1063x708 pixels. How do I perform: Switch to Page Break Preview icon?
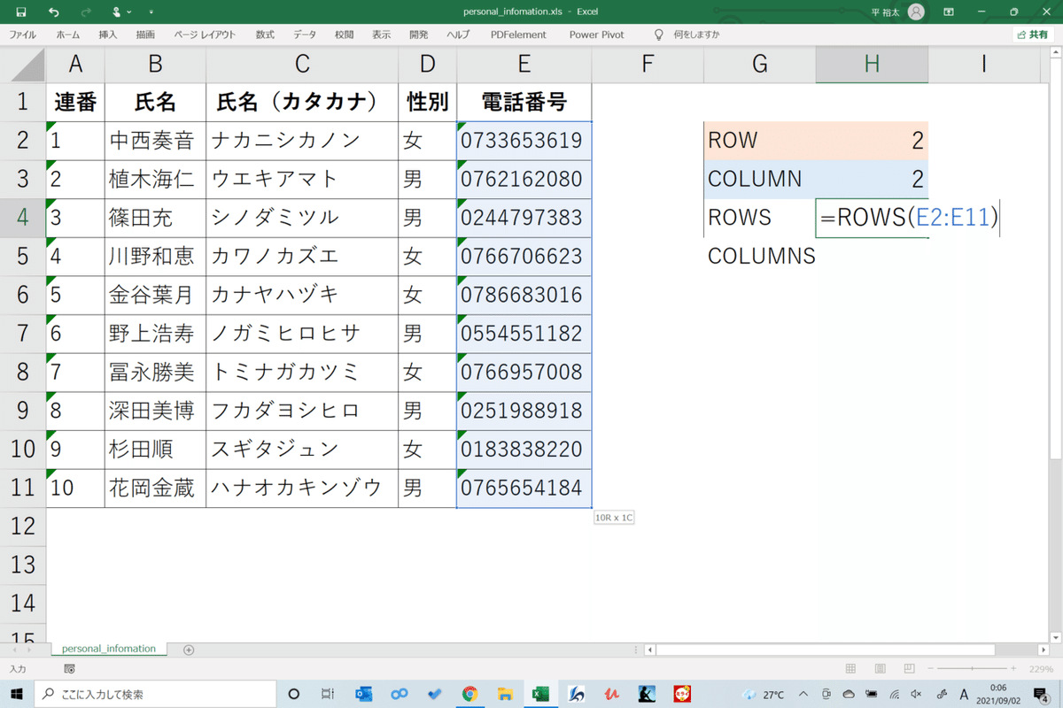point(910,669)
